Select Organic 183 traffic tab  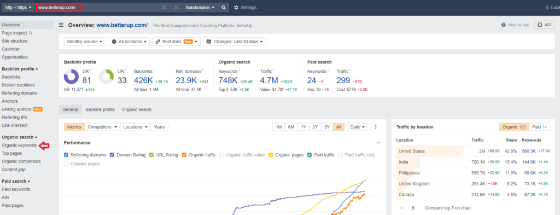pos(515,127)
